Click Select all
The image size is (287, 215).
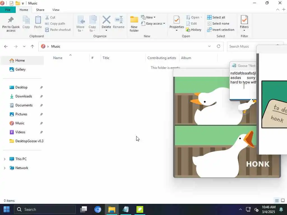click(216, 17)
